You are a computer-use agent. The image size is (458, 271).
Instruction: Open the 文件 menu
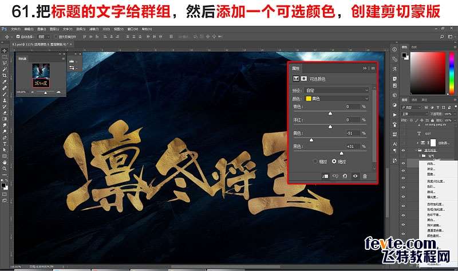[15, 29]
